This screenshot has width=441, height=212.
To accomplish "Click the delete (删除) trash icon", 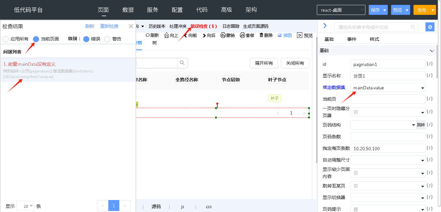I will (261, 35).
